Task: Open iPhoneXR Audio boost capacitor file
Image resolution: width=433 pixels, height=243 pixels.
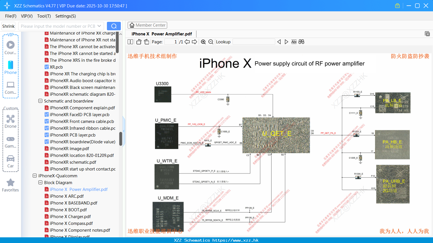Action: click(83, 80)
